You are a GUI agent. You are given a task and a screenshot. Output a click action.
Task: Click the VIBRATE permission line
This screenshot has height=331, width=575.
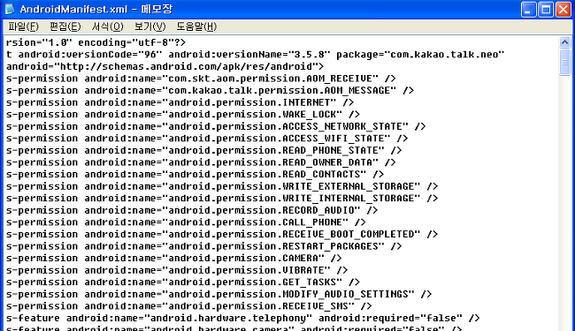tap(177, 270)
